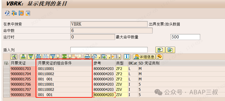Viewport: 225px width, 101px height.
Task: Click the Choose Layout grid icon
Action: pyautogui.click(x=115, y=57)
